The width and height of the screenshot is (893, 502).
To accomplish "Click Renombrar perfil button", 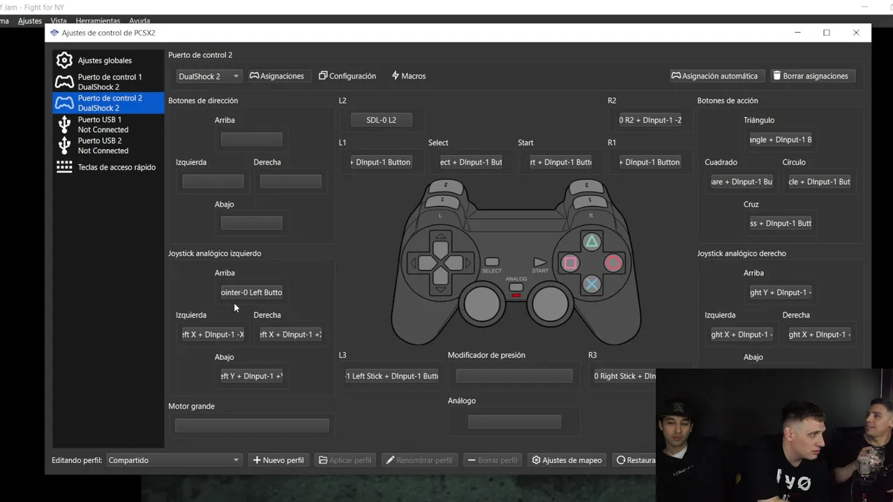I will coord(419,460).
